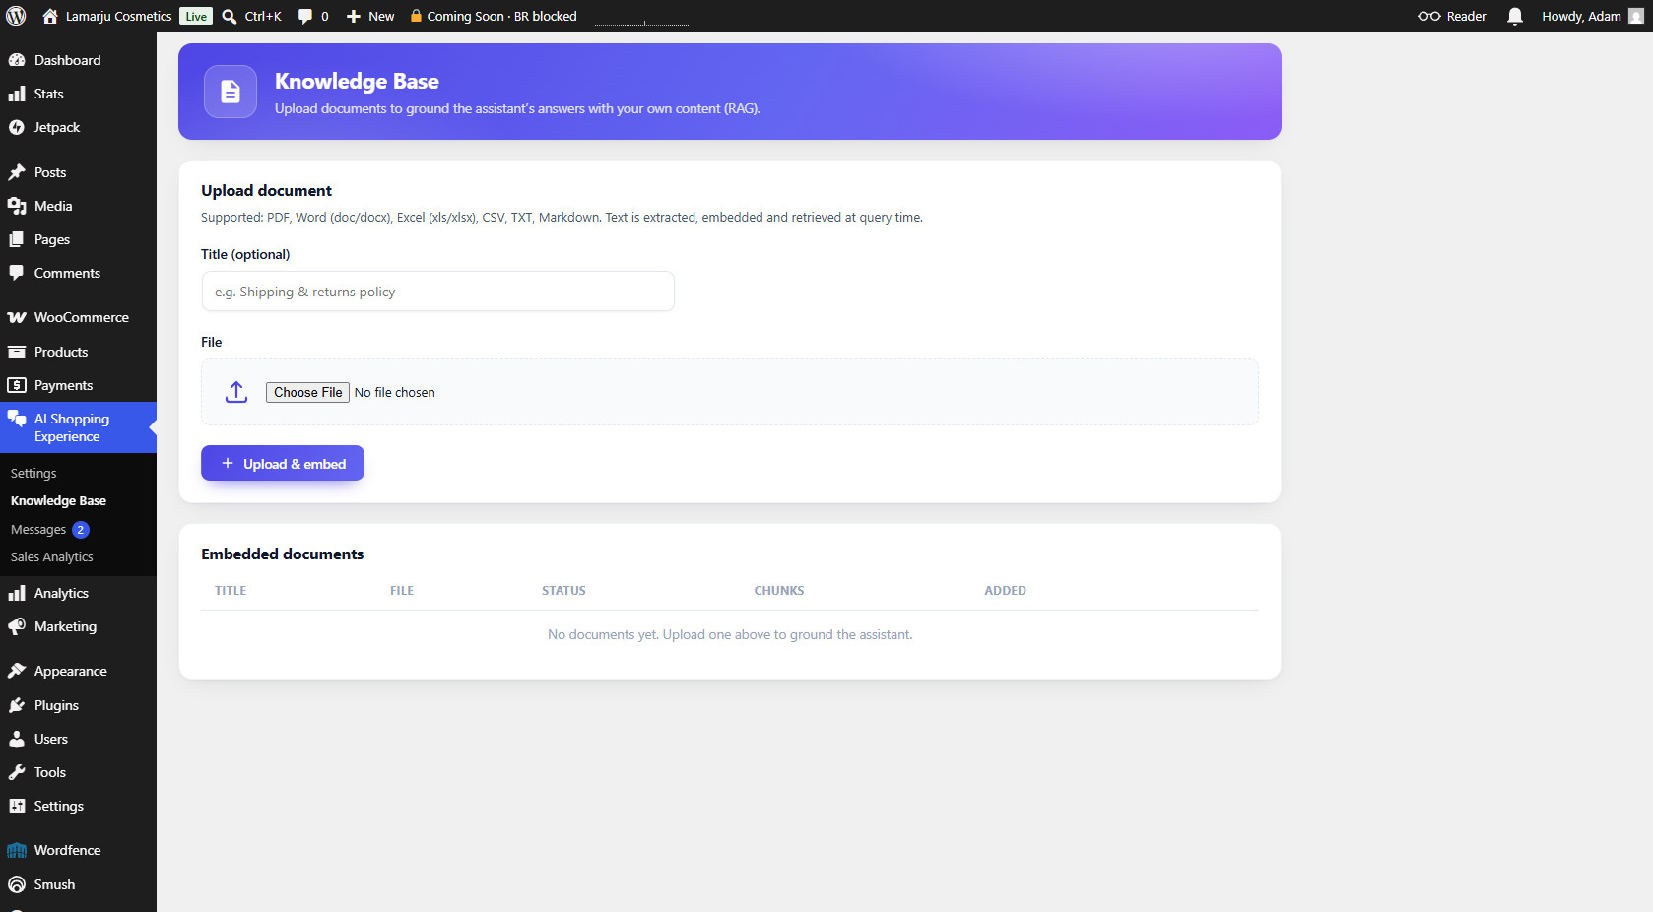Open the Marketing megaphone icon
Viewport: 1653px width, 912px height.
pos(17,626)
